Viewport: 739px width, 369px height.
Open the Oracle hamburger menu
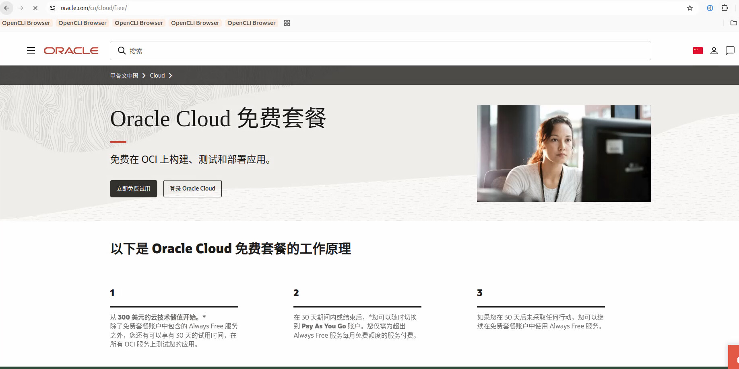coord(31,51)
